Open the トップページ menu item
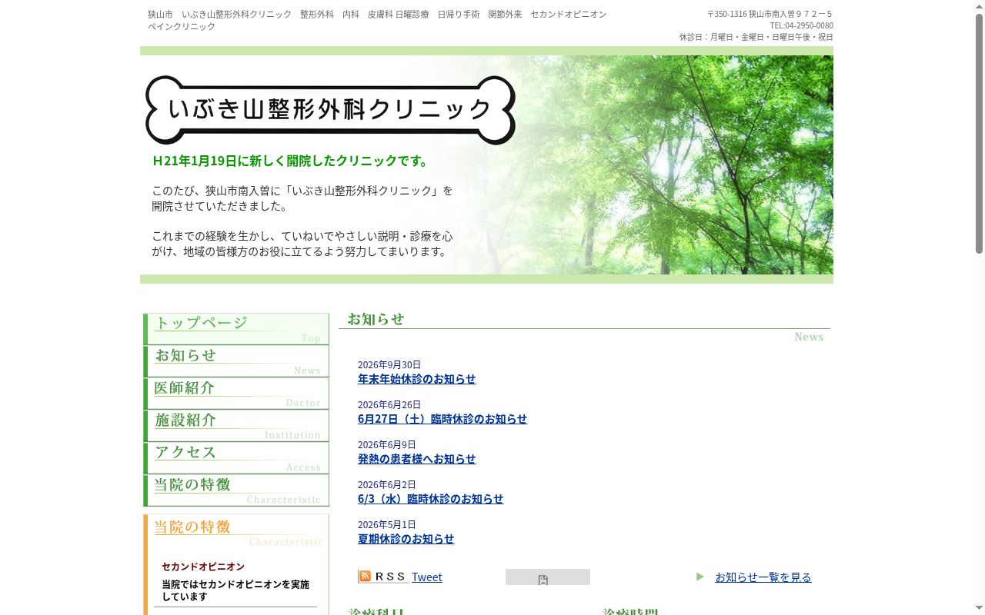 (236, 329)
